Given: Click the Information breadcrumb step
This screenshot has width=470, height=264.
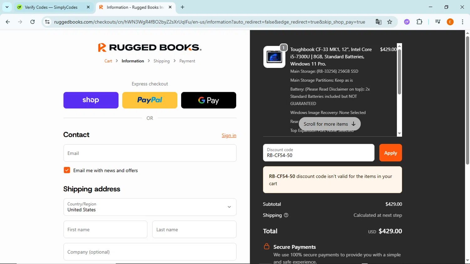Looking at the screenshot, I should pyautogui.click(x=133, y=61).
